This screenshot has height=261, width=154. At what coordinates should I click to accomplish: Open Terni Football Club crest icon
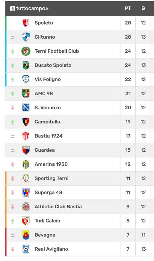[x=26, y=51]
